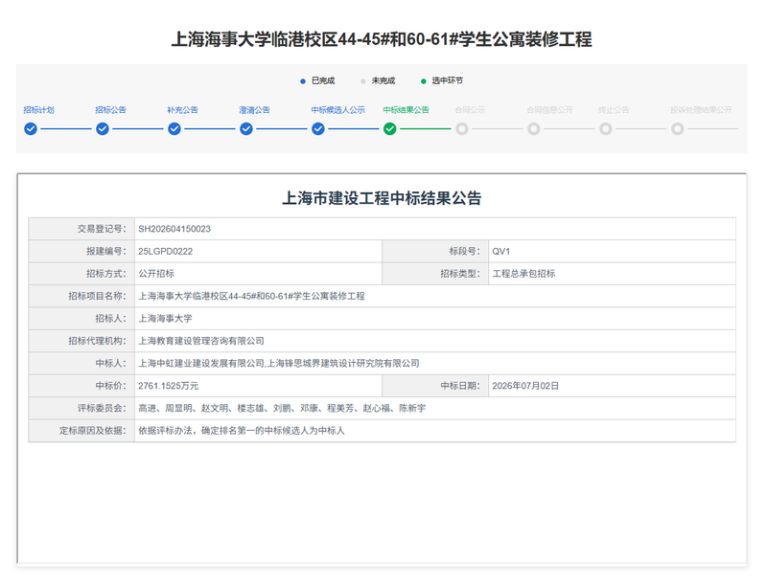
Task: Click the 中标日期 field label
Action: click(460, 386)
